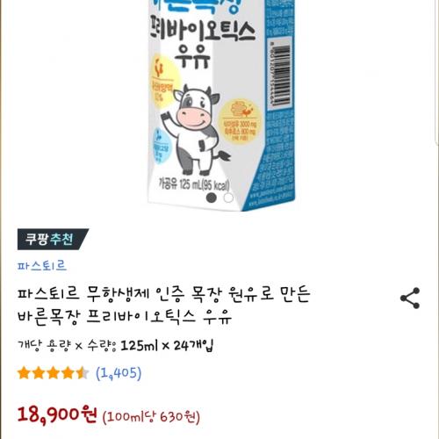Click the 100ml당 630원 unit price
The image size is (439, 439).
(x=151, y=417)
